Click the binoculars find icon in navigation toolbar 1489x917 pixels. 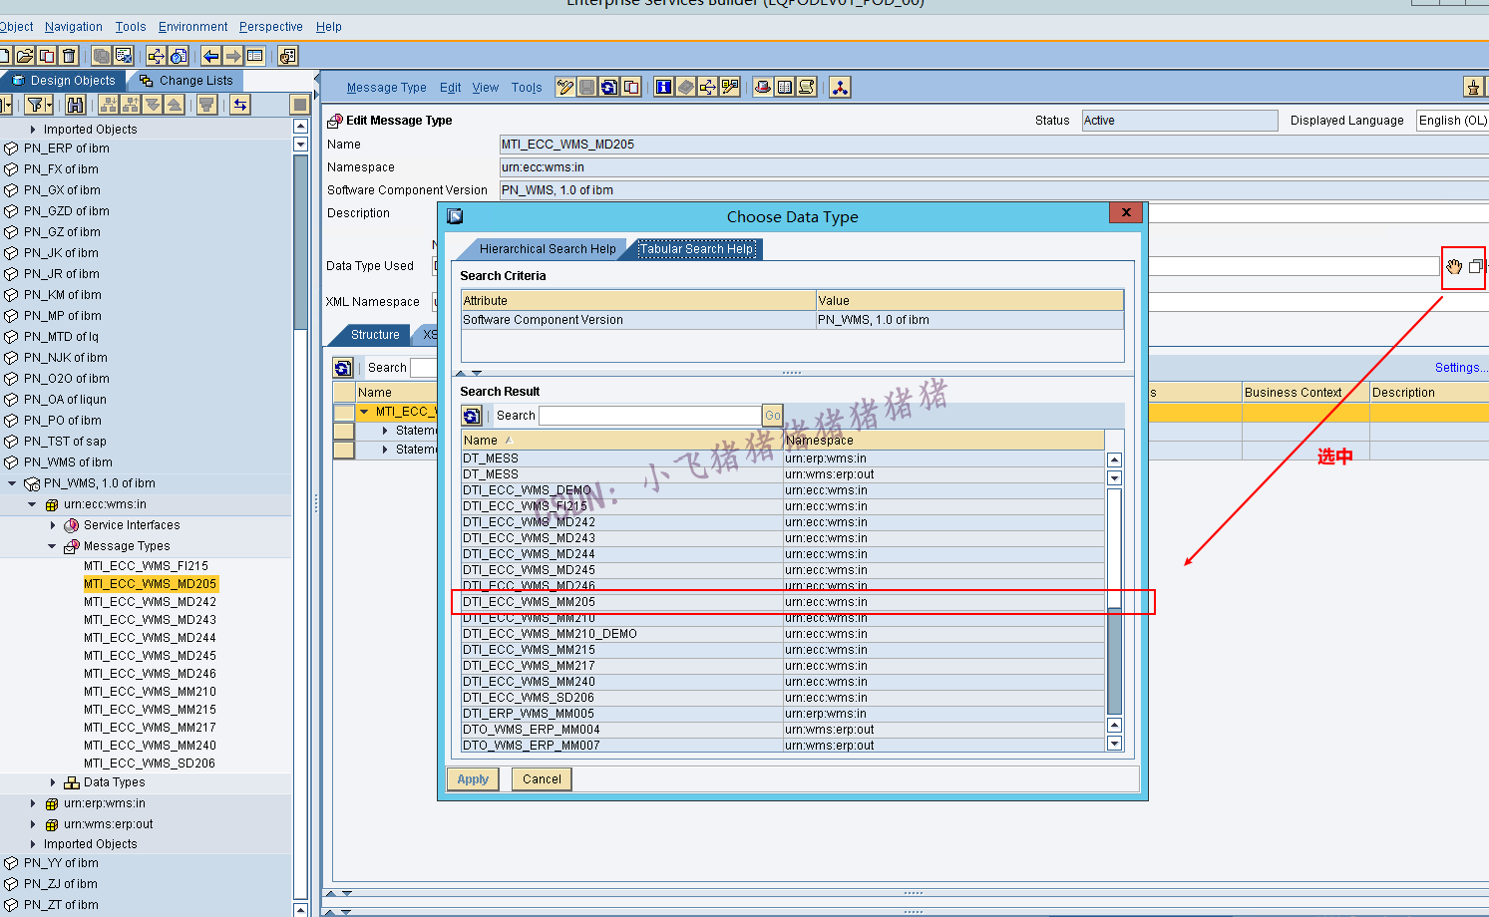[x=75, y=105]
